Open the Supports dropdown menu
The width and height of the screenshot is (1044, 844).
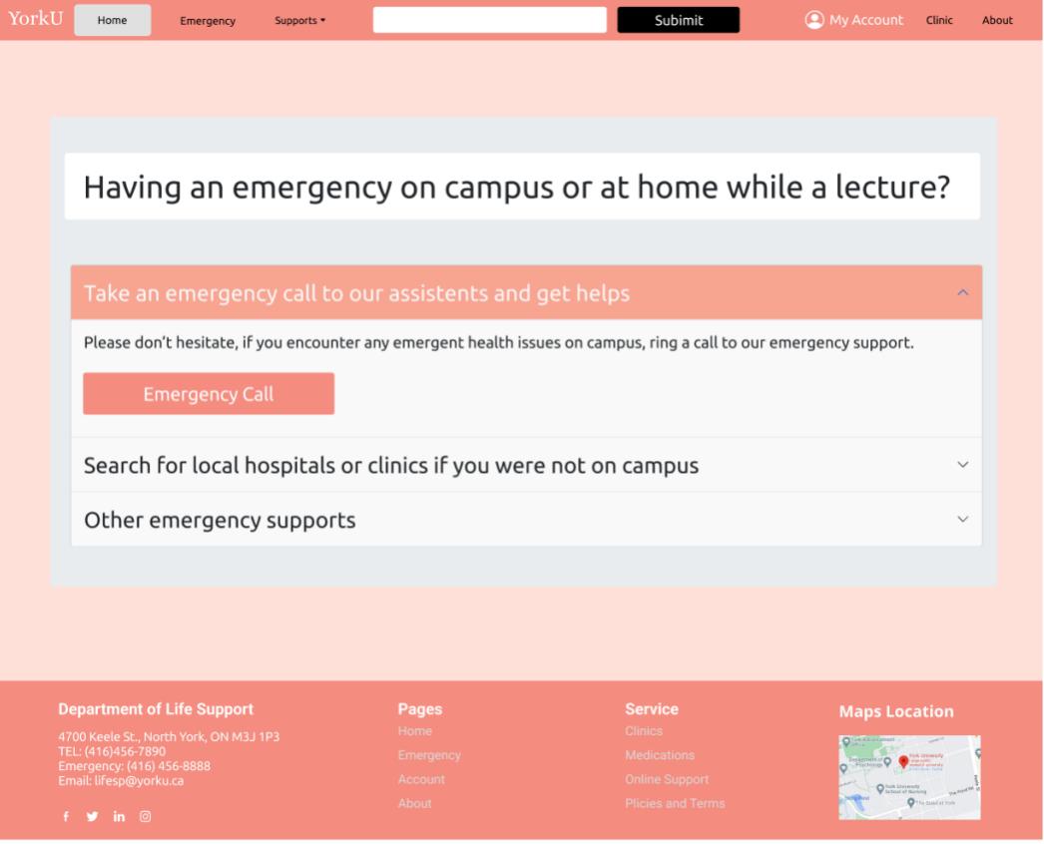(299, 21)
